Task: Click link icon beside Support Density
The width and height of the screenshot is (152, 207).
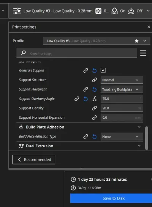Action: click(x=94, y=108)
